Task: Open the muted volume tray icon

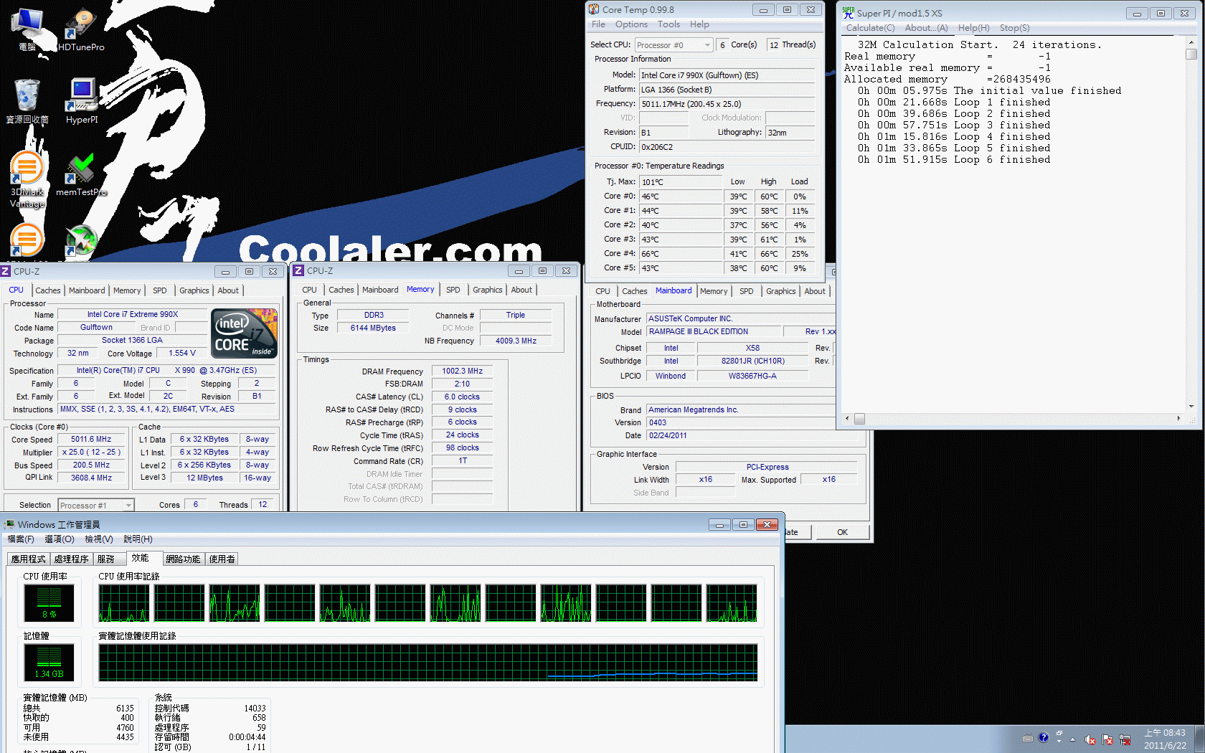Action: click(x=1090, y=739)
